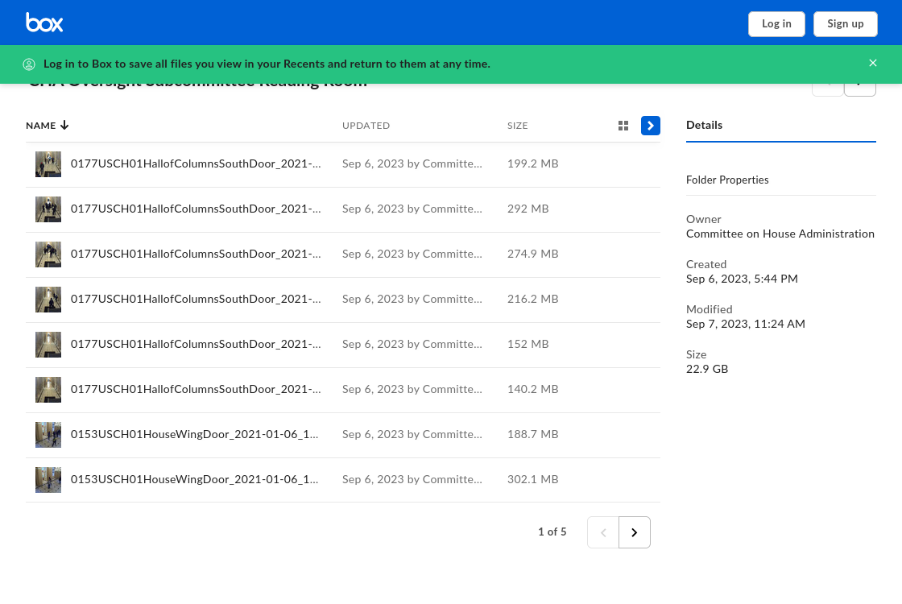This screenshot has height=604, width=902.
Task: Open thumbnail of the 292 MB video
Action: pos(48,209)
